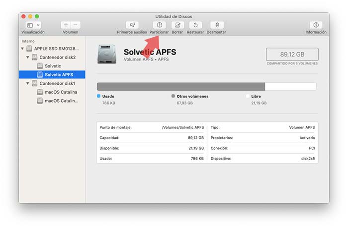
Task: Select the truncated macOS Catalin... volume
Action: point(62,101)
